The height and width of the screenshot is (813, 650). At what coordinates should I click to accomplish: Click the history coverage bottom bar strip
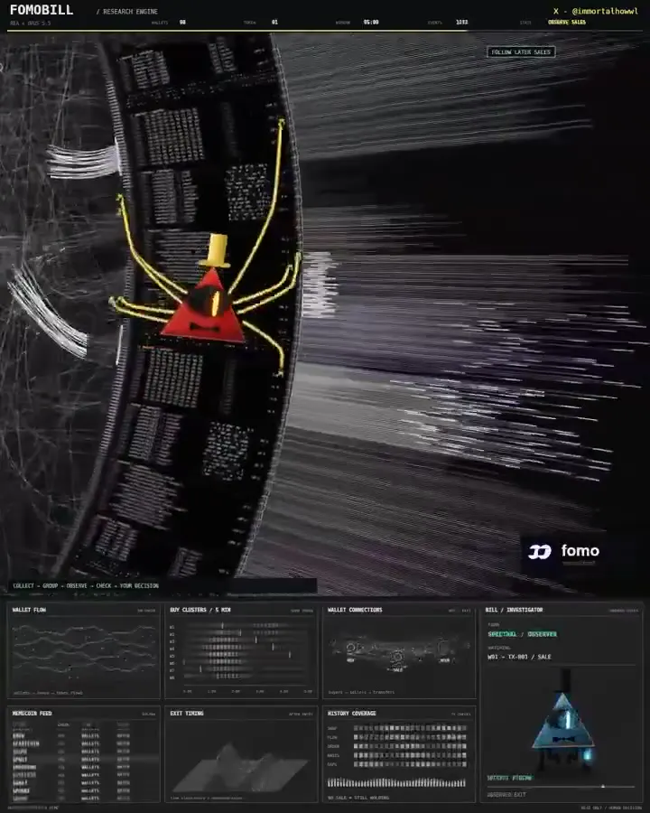[396, 783]
